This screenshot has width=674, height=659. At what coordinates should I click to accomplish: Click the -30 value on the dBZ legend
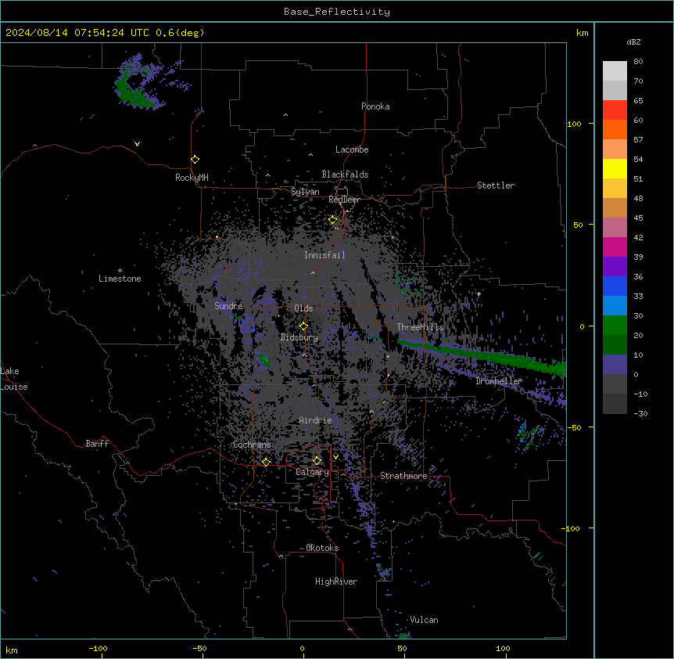click(x=640, y=413)
